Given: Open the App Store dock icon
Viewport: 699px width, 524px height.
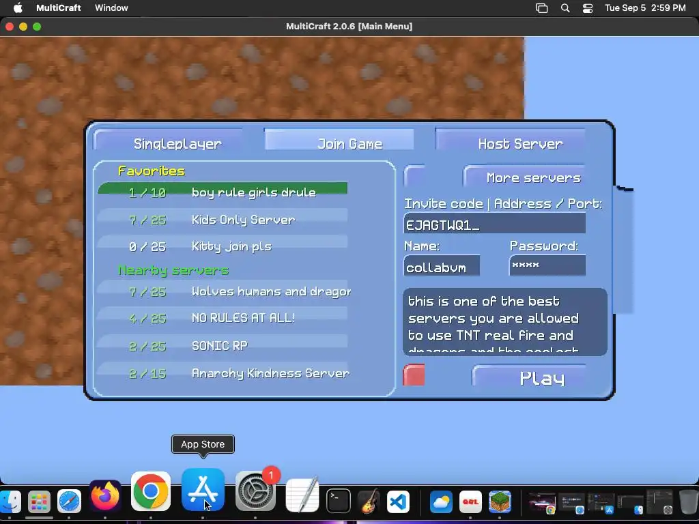Looking at the screenshot, I should coord(203,490).
